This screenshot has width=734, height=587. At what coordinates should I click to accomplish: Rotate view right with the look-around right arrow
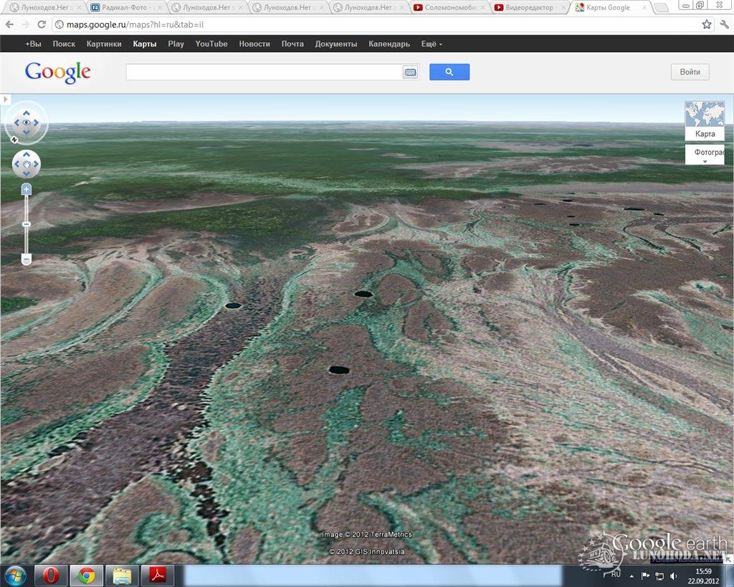(36, 123)
